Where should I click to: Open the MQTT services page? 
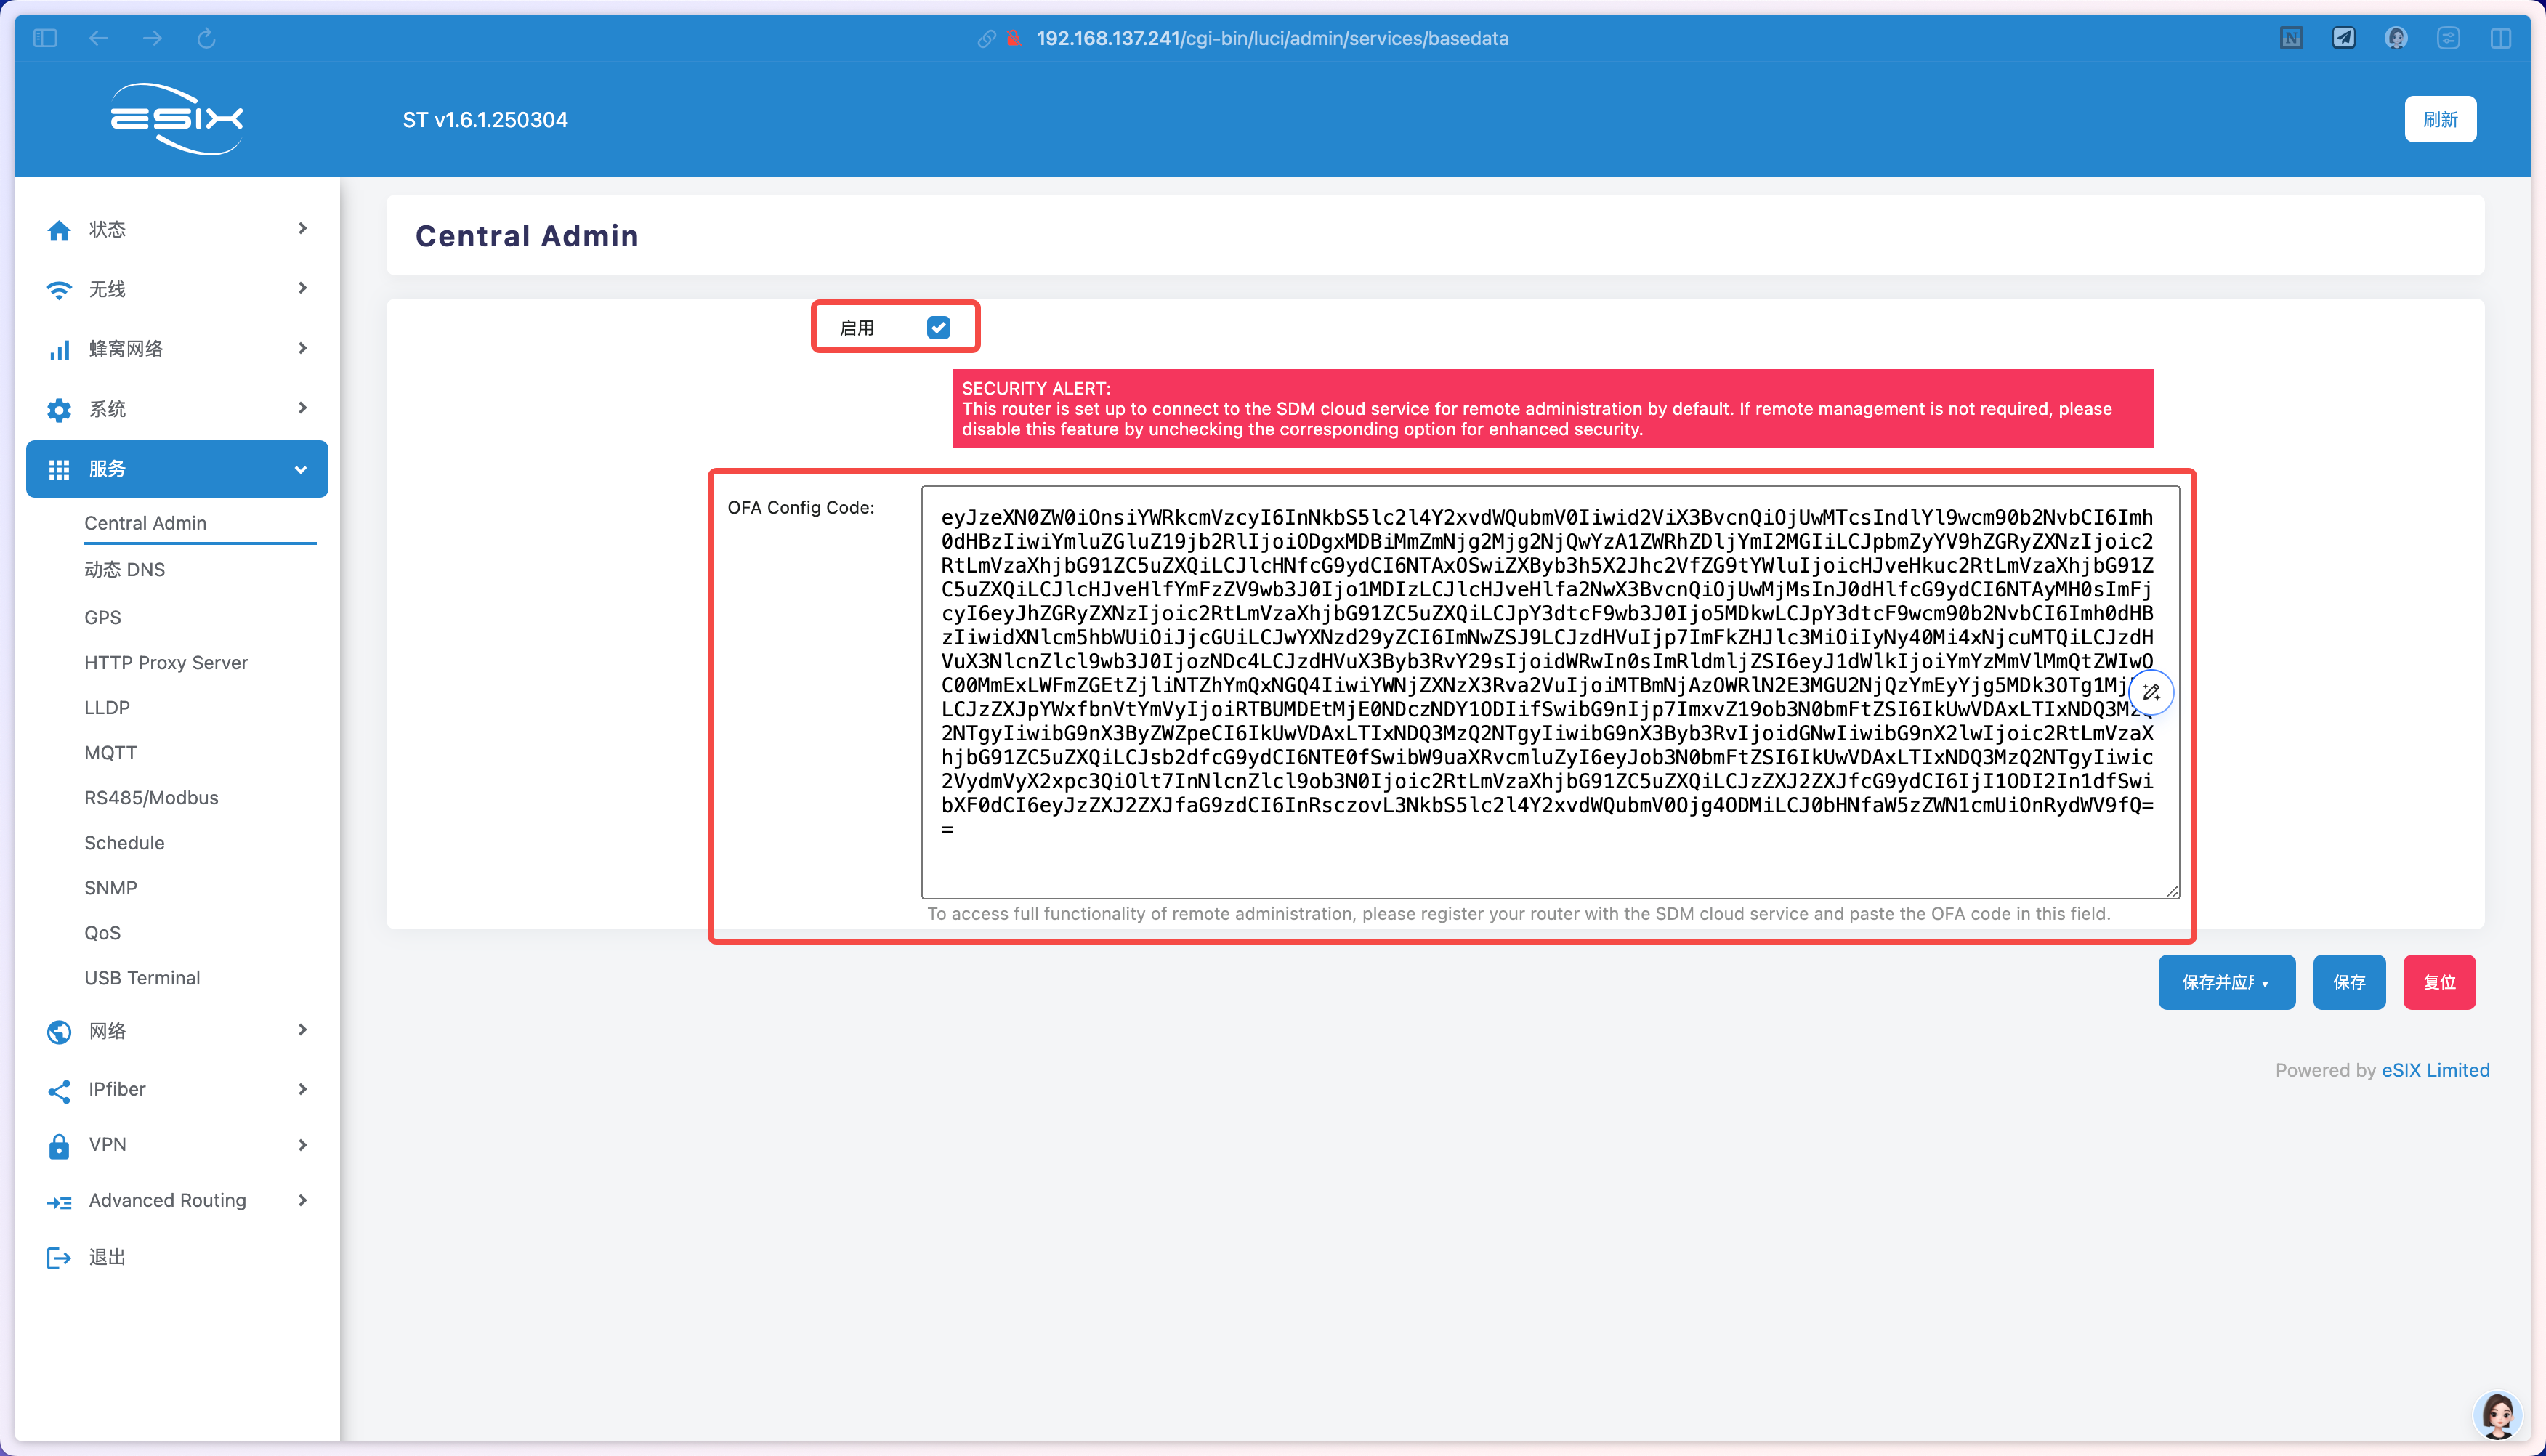pyautogui.click(x=110, y=752)
